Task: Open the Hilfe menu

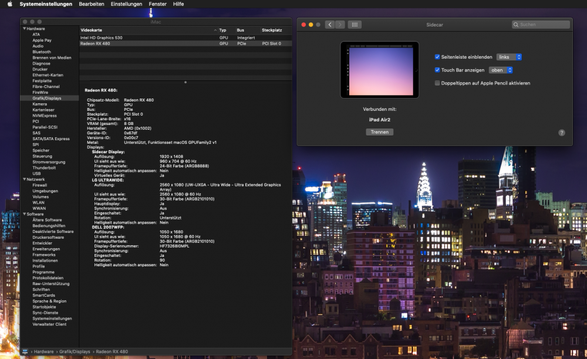Action: pyautogui.click(x=178, y=4)
